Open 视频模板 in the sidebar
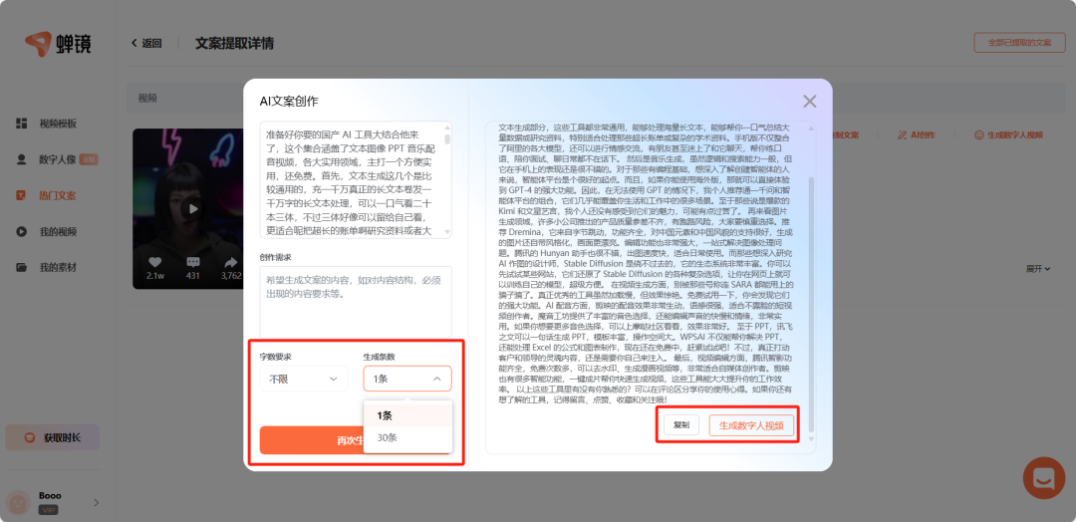 [58, 124]
